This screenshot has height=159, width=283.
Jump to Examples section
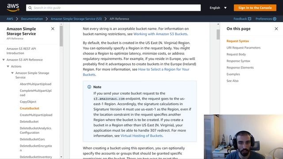tap(233, 74)
